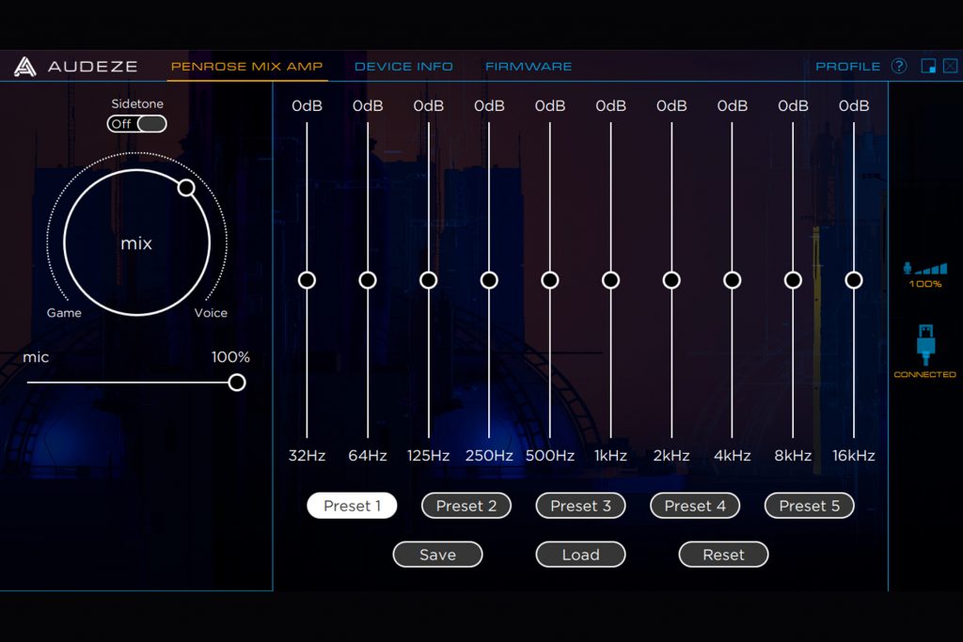The width and height of the screenshot is (963, 642).
Task: Click the USB connected status icon
Action: click(924, 344)
